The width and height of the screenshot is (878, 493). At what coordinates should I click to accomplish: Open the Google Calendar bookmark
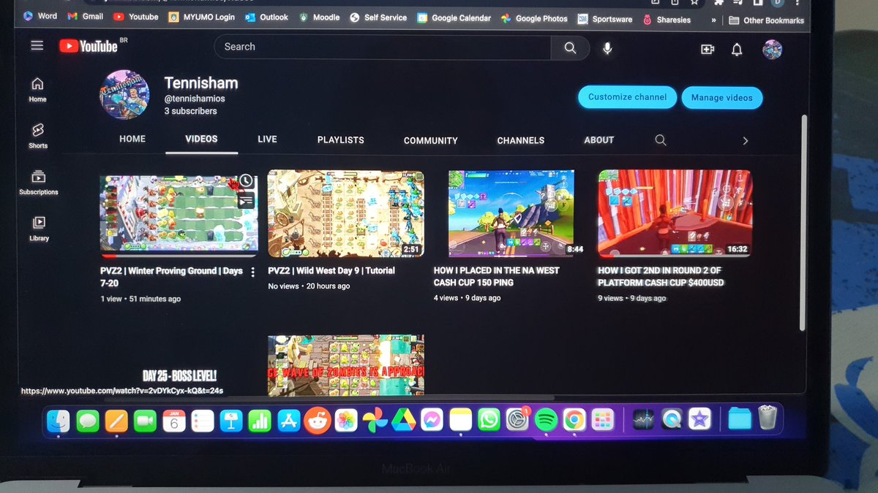tap(454, 18)
